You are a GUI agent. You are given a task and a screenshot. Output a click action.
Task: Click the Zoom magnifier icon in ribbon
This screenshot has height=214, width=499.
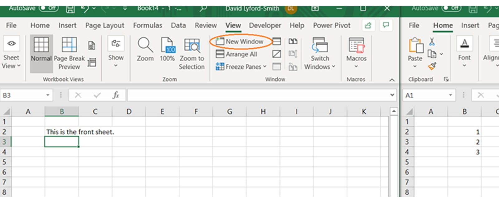pos(145,46)
